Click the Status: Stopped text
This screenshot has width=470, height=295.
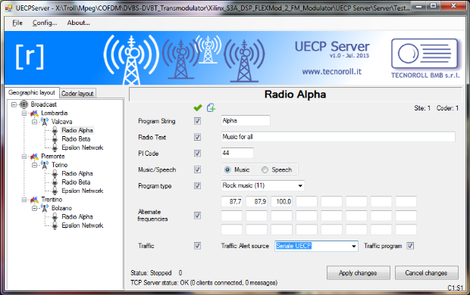[151, 273]
